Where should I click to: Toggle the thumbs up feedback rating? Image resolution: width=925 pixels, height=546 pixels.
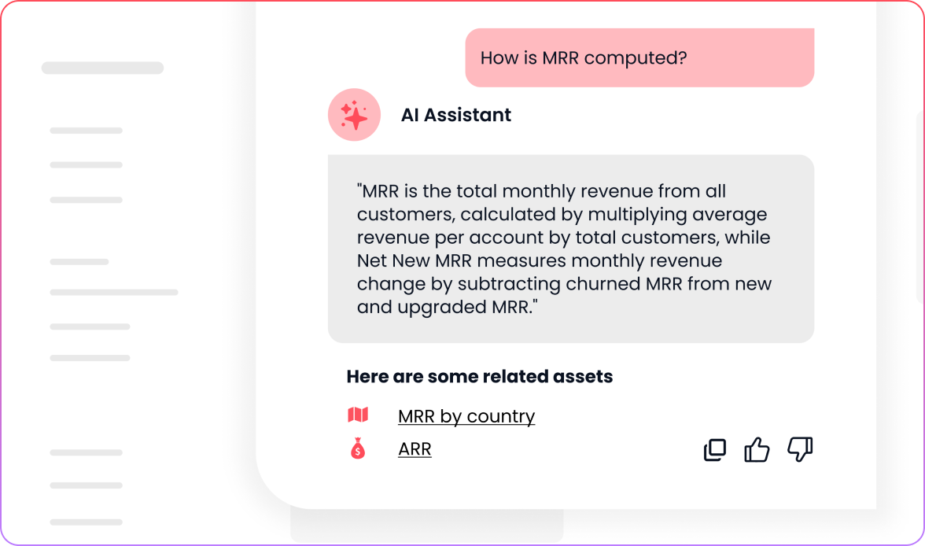(x=757, y=449)
